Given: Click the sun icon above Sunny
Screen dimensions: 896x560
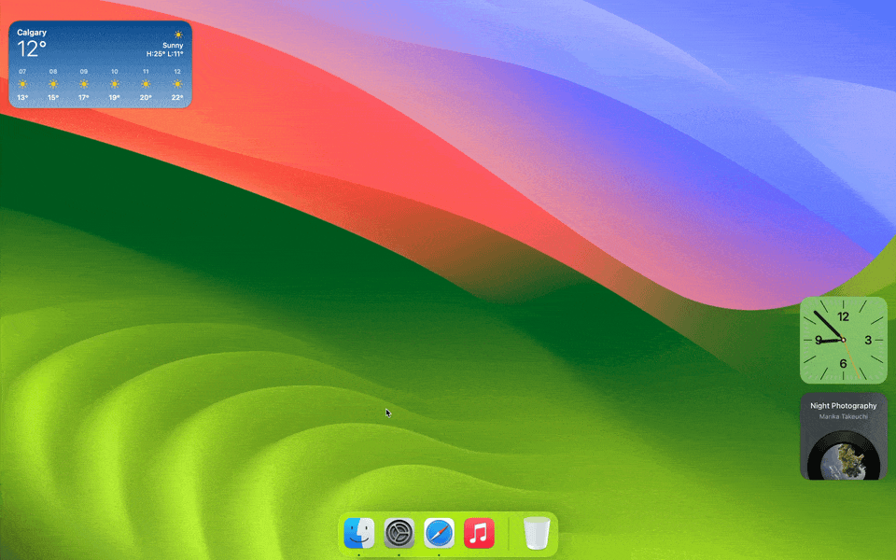Looking at the screenshot, I should [x=178, y=35].
